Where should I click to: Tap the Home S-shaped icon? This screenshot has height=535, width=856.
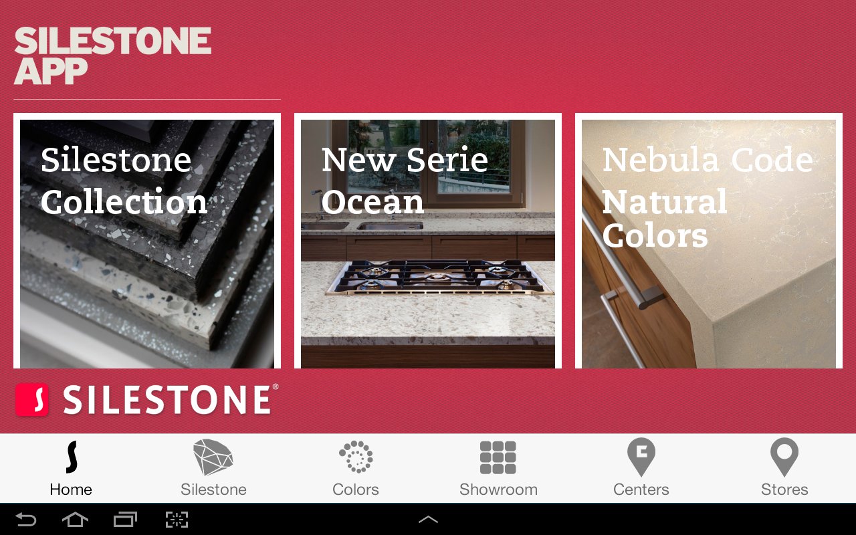(x=72, y=457)
